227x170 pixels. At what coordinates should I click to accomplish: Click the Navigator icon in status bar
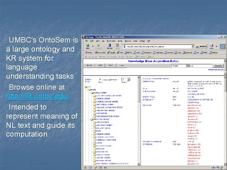[85, 168]
